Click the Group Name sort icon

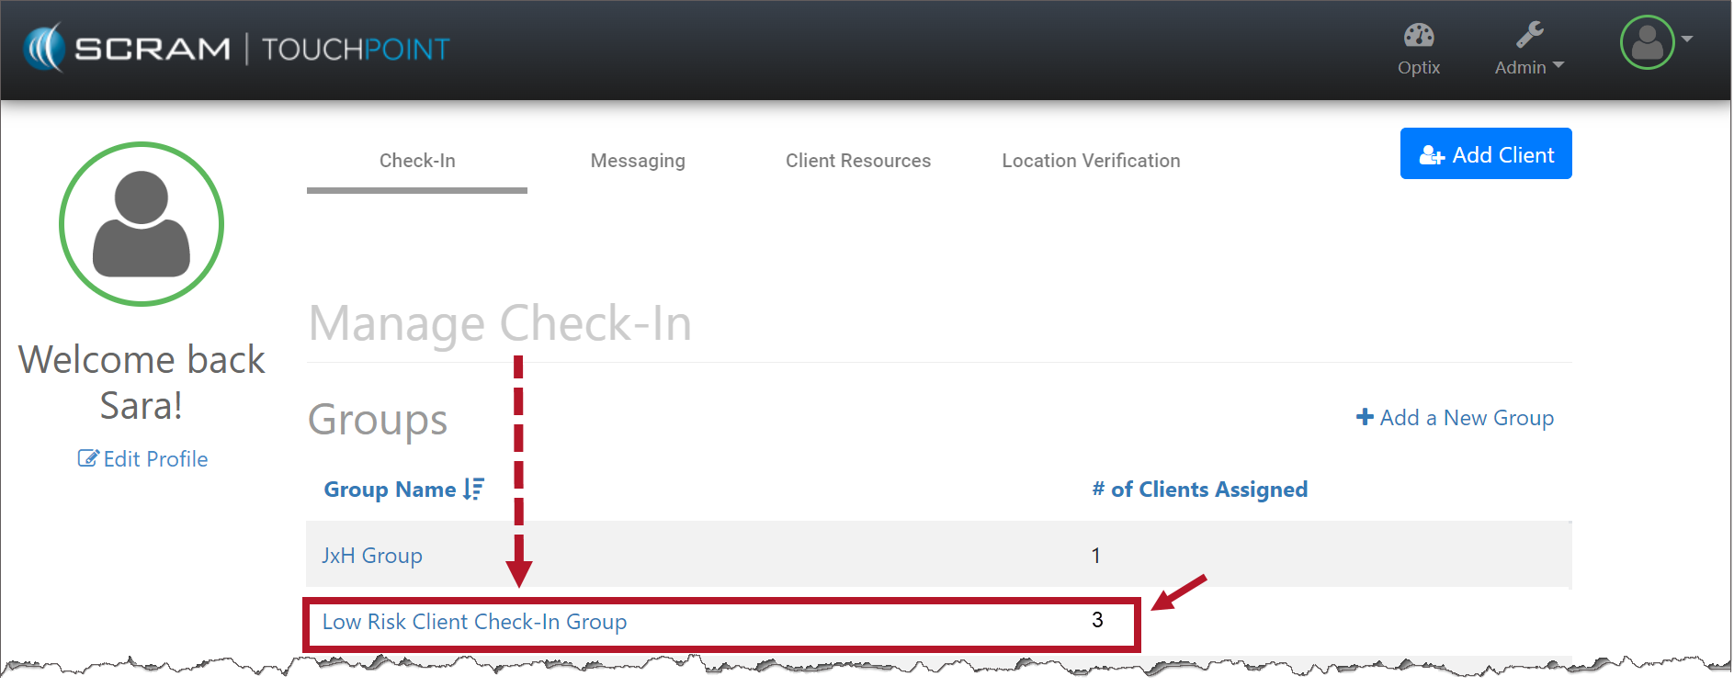[473, 490]
